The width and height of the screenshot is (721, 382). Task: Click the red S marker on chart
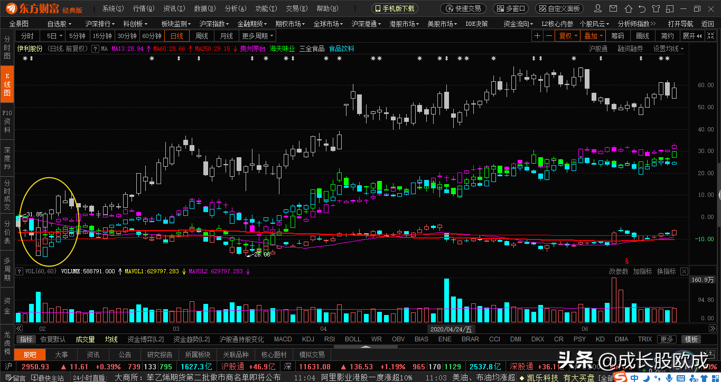click(x=627, y=261)
